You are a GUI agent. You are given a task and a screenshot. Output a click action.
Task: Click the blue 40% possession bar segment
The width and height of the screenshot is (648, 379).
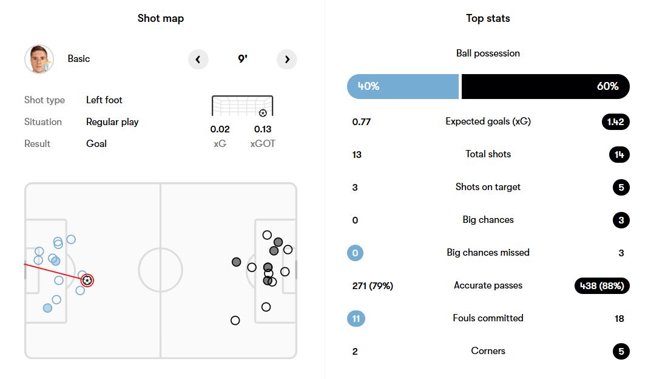(402, 86)
